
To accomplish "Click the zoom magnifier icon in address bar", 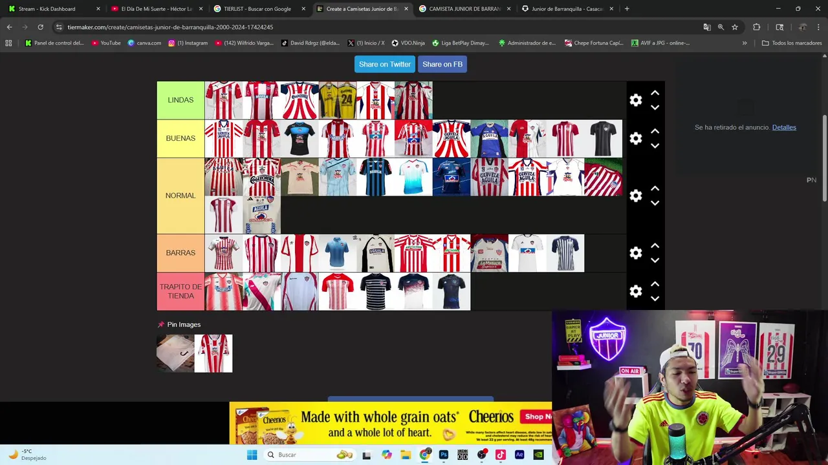I will click(721, 27).
